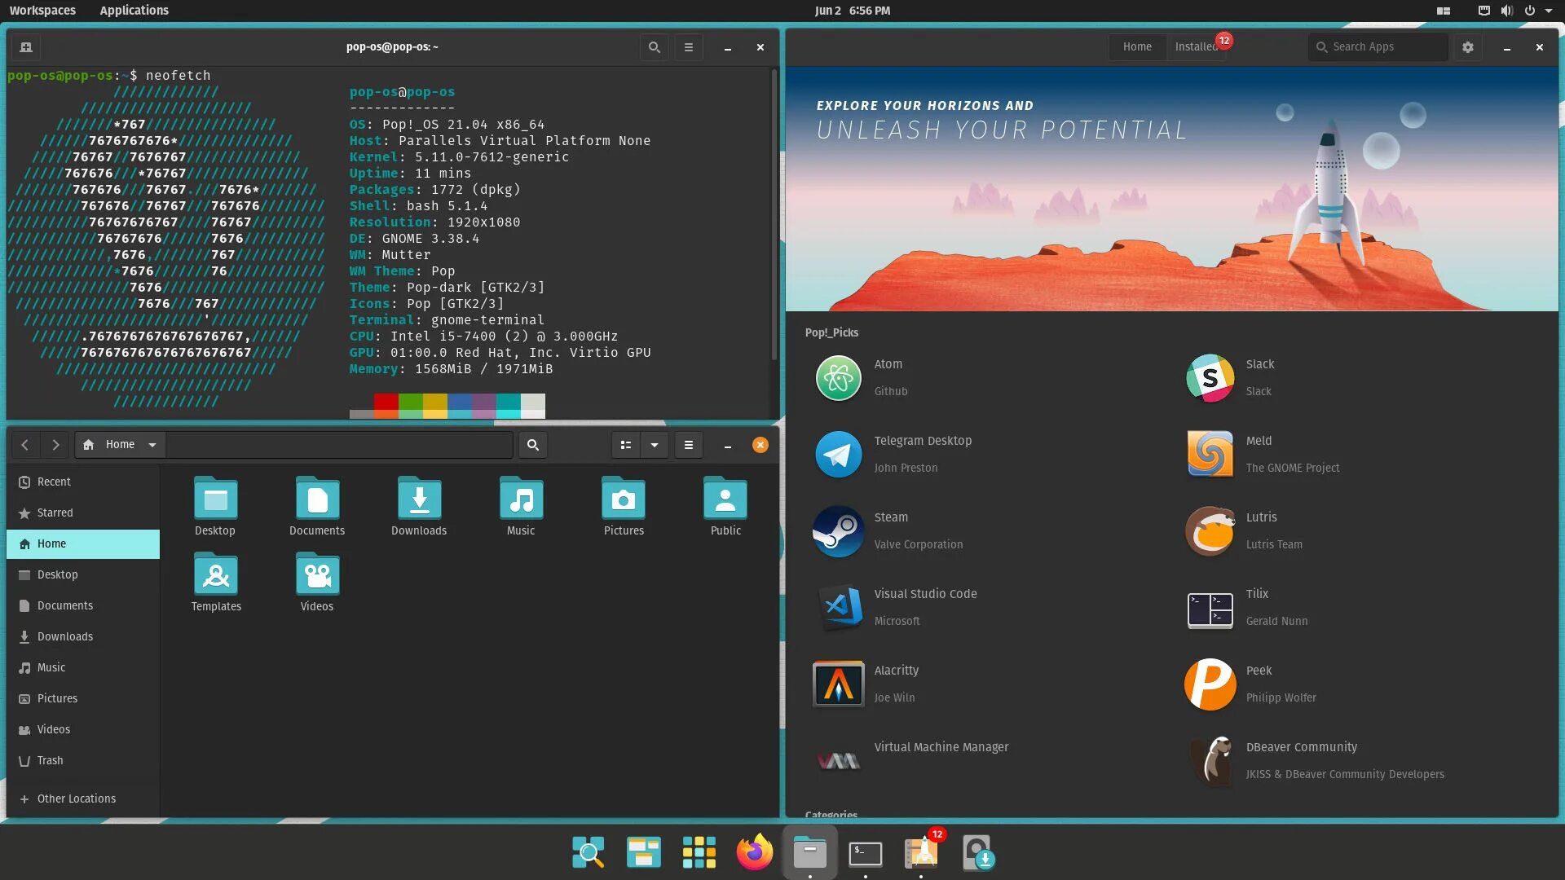This screenshot has height=880, width=1565.
Task: Open the volume indicator in the top bar
Action: coord(1506,11)
